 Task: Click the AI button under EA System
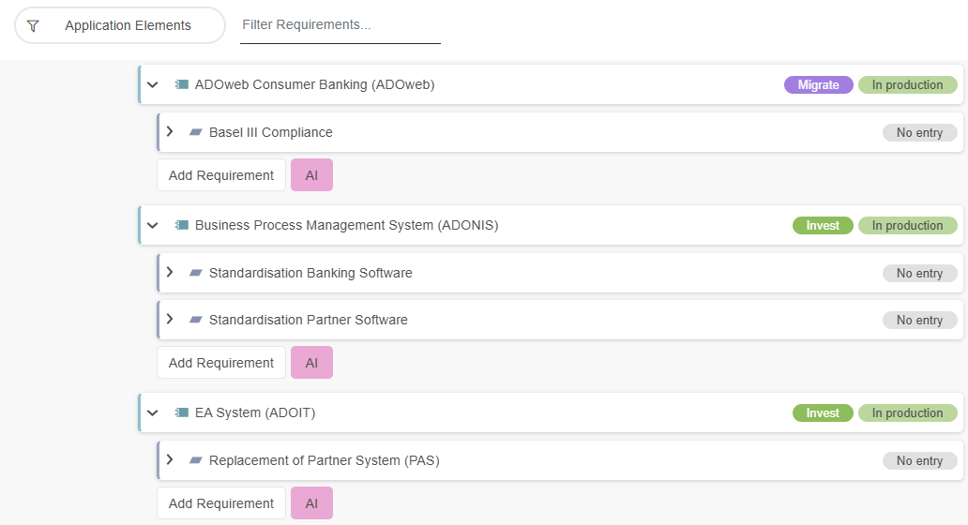[x=311, y=503]
